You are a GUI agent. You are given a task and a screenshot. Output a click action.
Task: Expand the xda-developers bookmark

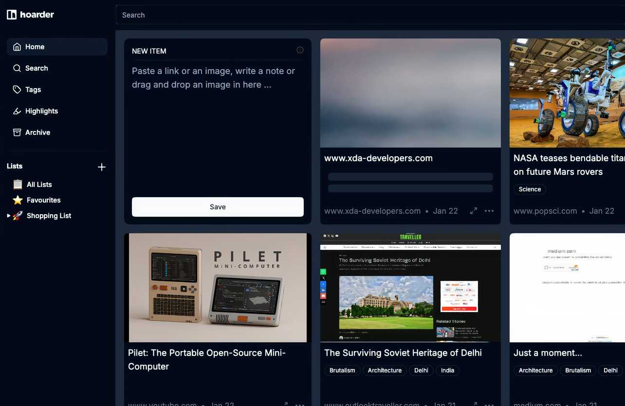pyautogui.click(x=474, y=211)
